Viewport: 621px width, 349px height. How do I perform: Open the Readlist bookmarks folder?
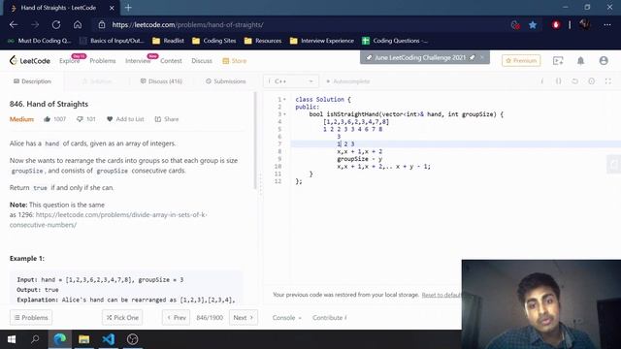pyautogui.click(x=168, y=41)
